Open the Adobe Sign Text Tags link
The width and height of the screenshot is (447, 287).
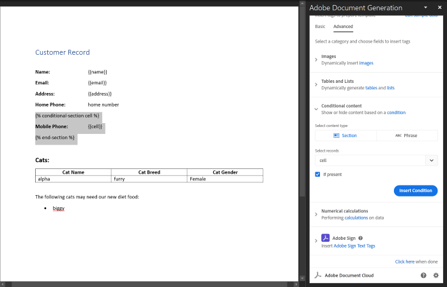354,246
